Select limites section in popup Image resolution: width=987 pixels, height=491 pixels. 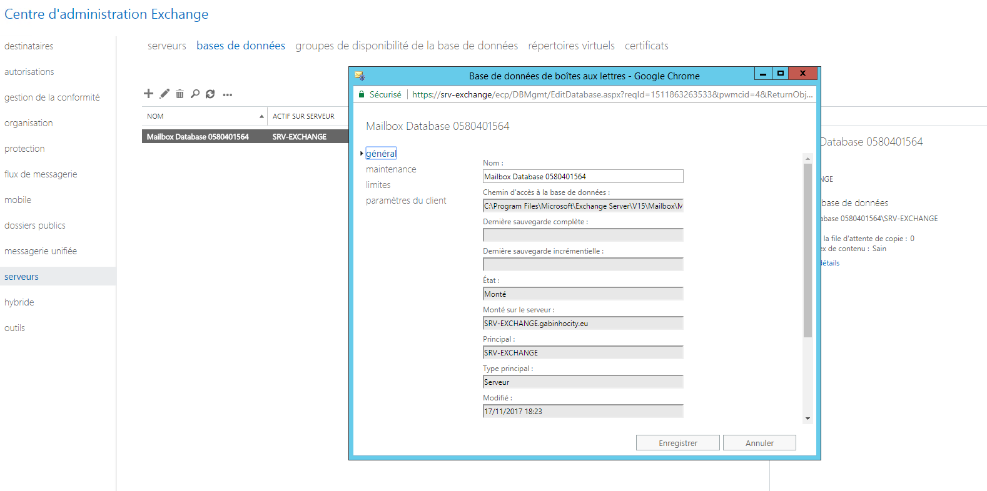tap(378, 185)
